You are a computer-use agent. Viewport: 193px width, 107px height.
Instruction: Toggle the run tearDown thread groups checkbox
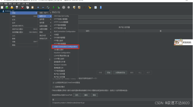tap(54, 83)
